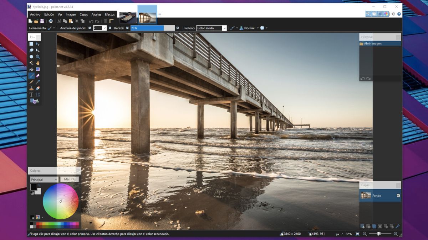Viewport: 428px width, 240px height.
Task: Select the Pan hand tool
Action: pos(38,63)
